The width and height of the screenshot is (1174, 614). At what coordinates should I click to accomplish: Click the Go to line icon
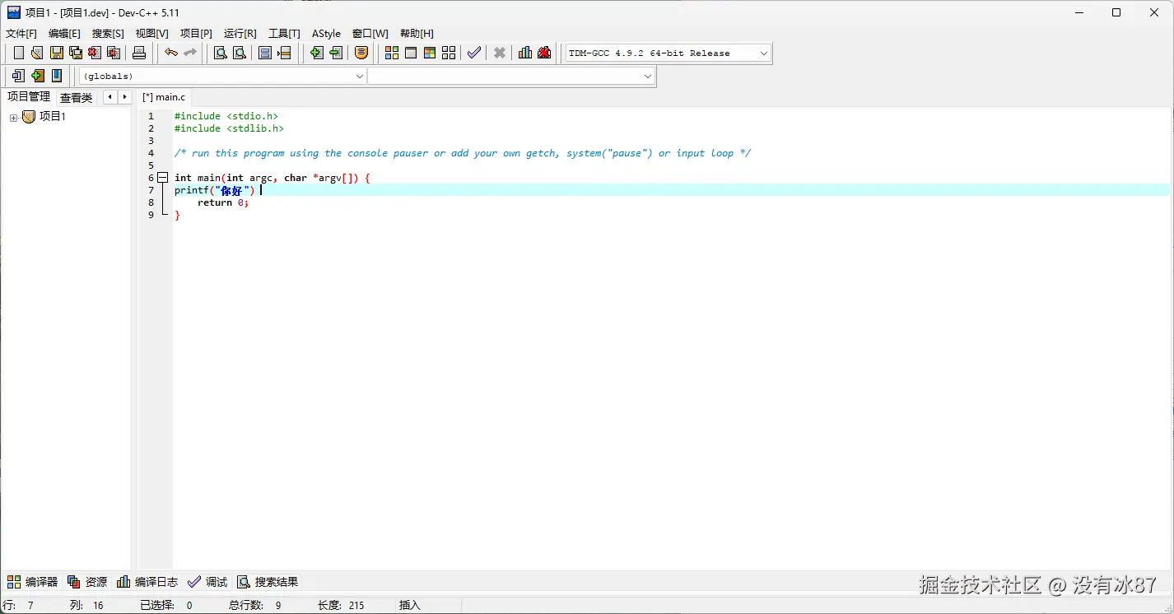point(284,53)
